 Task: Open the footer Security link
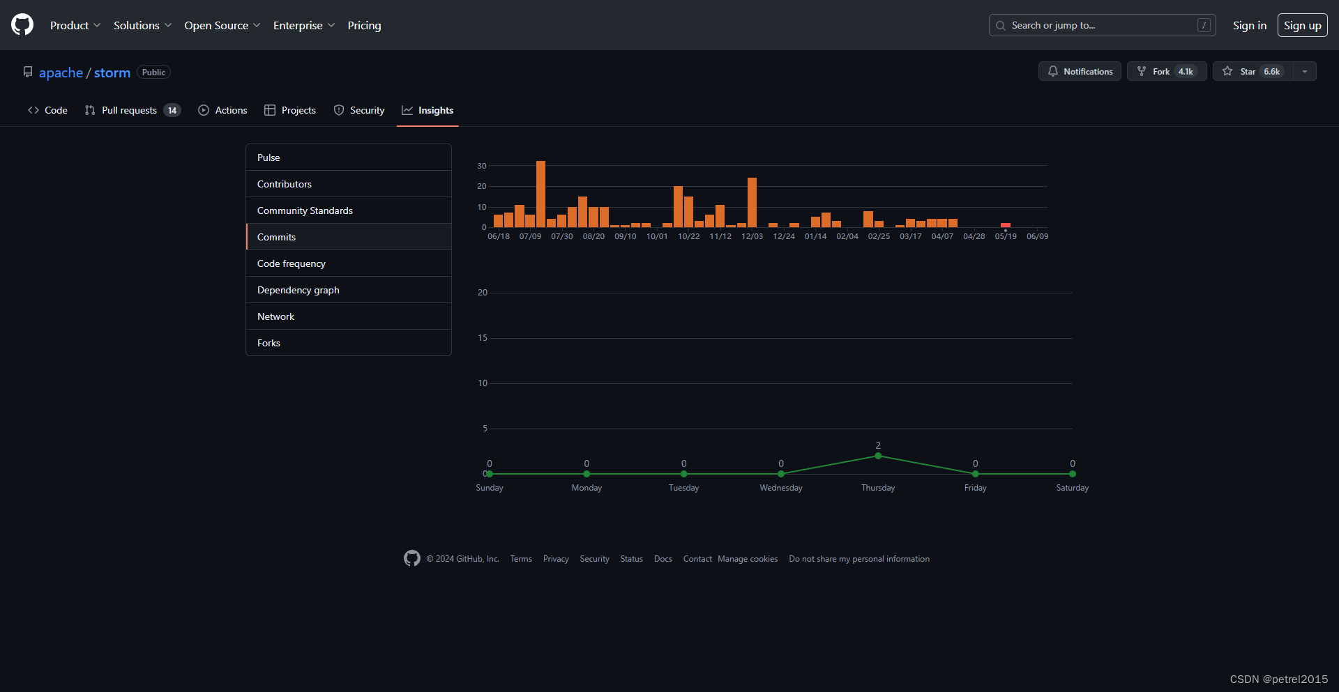594,559
